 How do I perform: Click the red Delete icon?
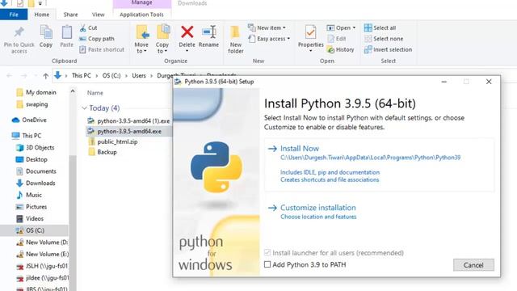(x=187, y=32)
